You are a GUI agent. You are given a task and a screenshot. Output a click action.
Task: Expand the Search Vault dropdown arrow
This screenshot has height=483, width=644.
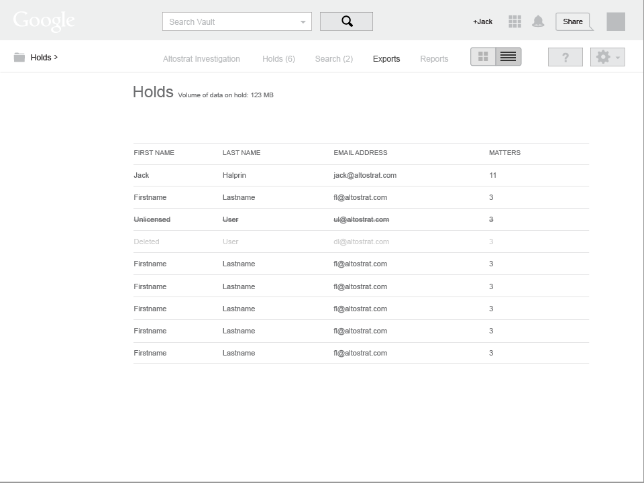pyautogui.click(x=303, y=22)
